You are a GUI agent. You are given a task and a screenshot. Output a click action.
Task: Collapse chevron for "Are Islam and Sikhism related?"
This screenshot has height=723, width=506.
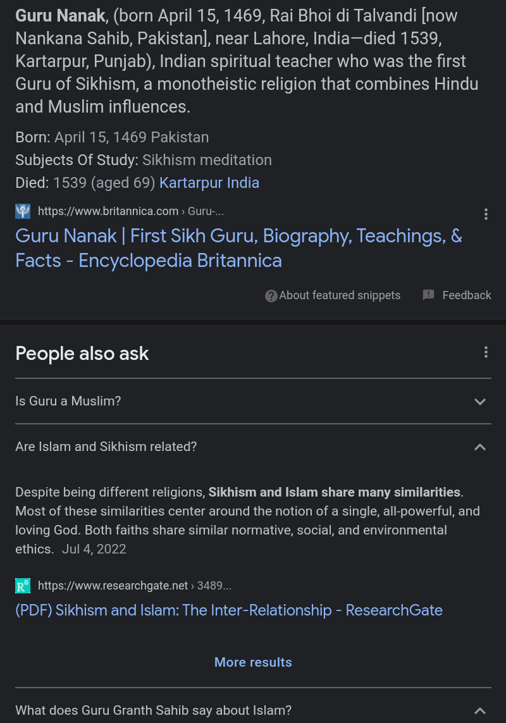coord(480,447)
